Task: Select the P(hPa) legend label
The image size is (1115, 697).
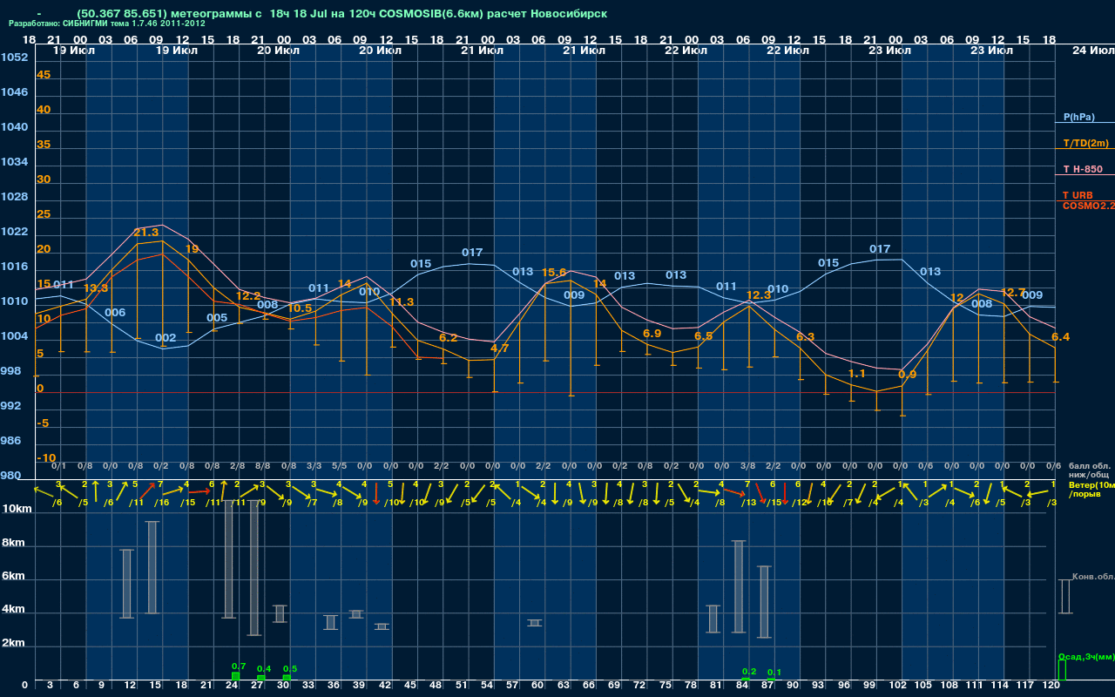Action: pos(1079,117)
